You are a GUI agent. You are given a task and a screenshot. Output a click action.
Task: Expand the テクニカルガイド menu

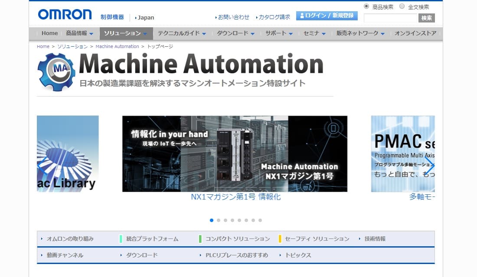click(182, 33)
